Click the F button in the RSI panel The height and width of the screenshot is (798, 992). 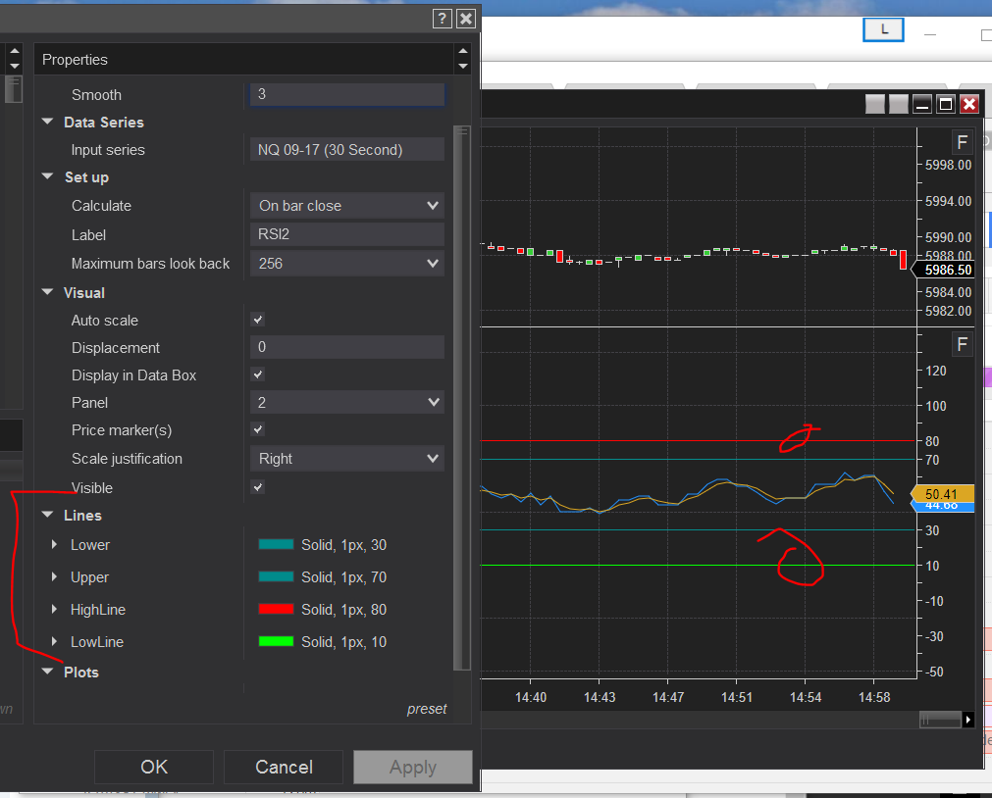963,345
